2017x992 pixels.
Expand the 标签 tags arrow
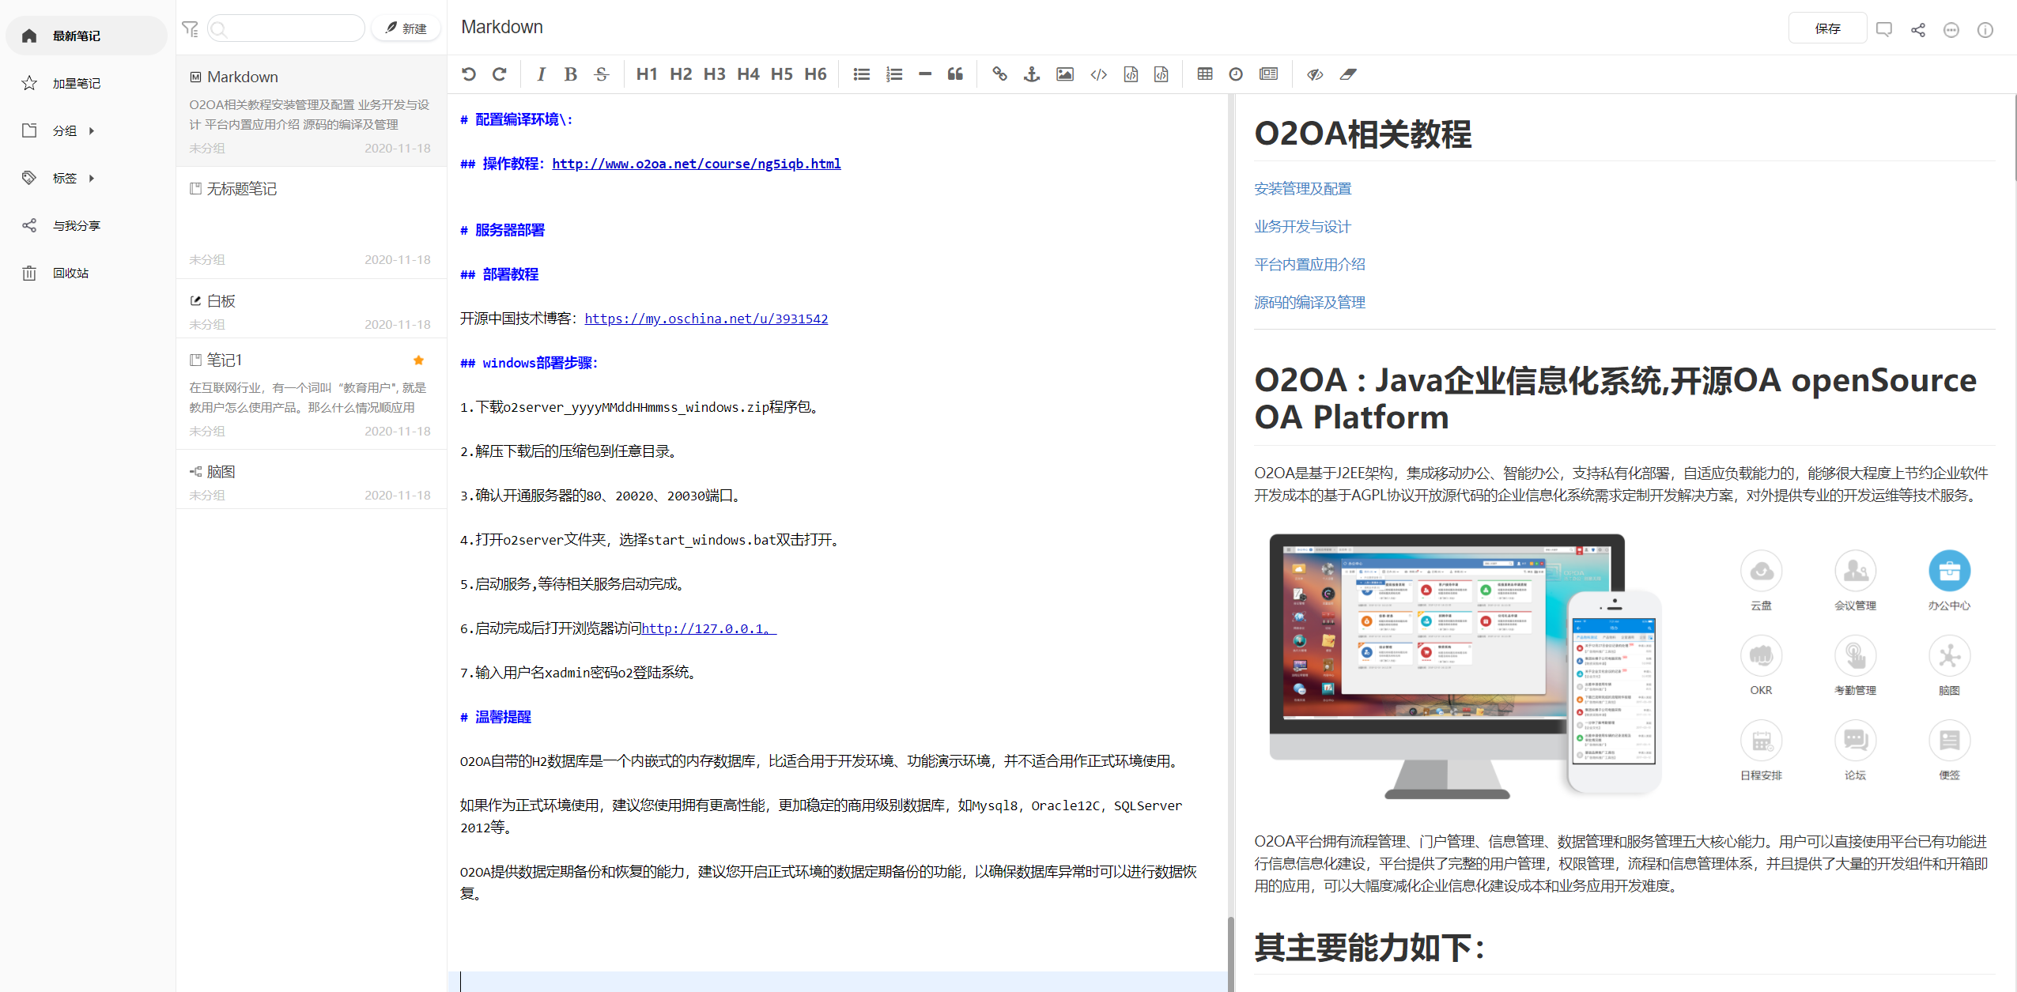pos(92,179)
